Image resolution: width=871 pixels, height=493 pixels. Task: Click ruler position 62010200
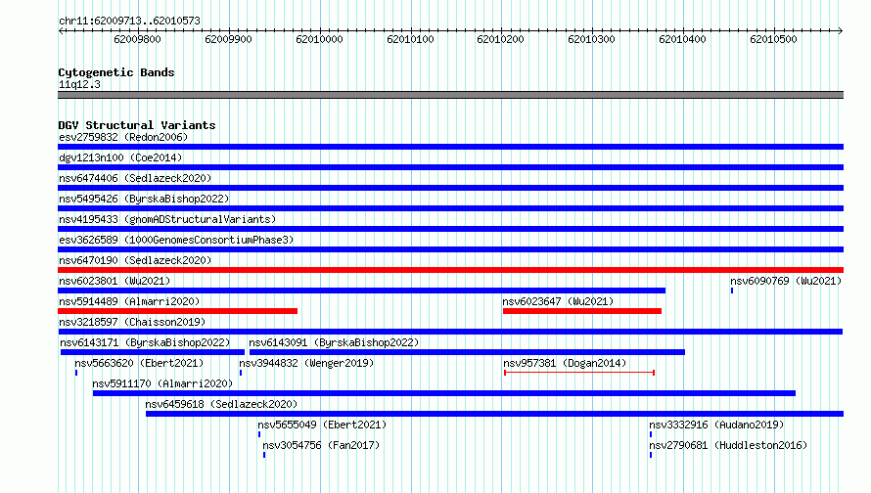pyautogui.click(x=500, y=39)
